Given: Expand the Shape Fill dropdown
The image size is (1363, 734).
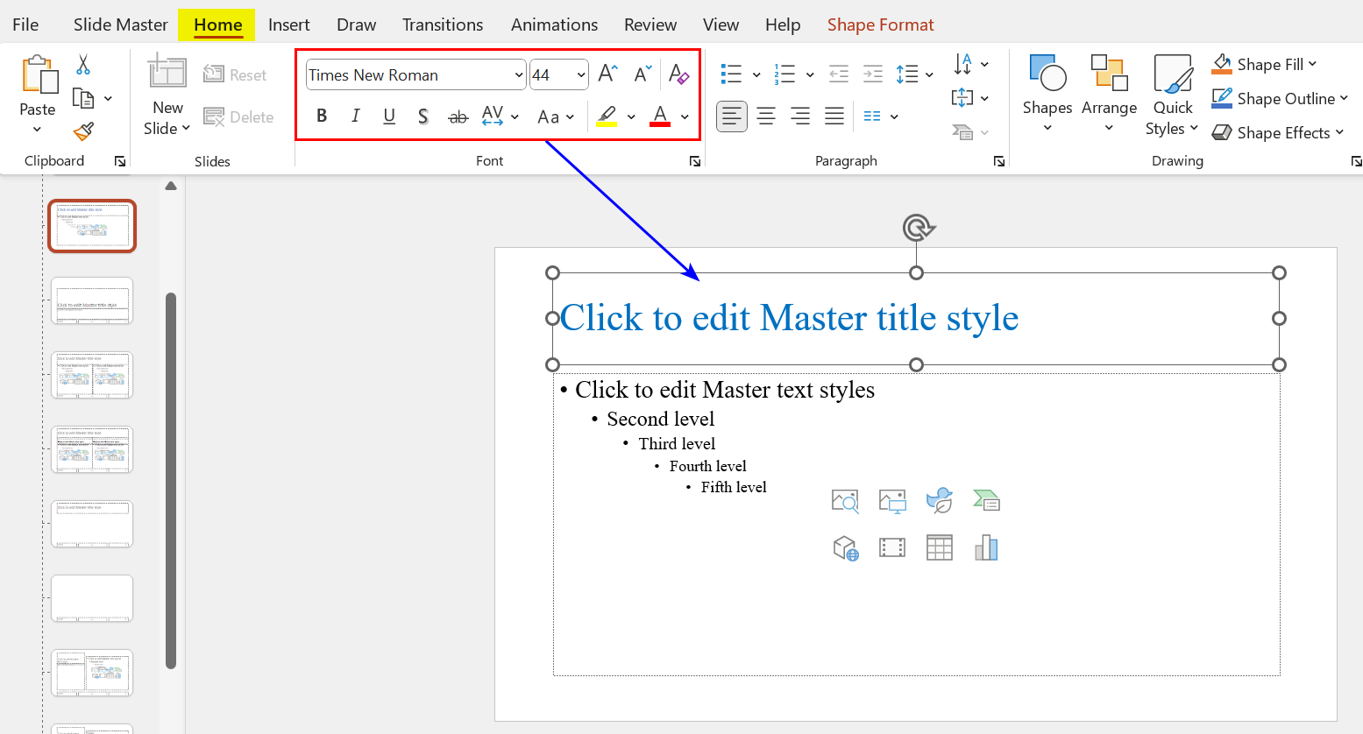Looking at the screenshot, I should 1312,64.
